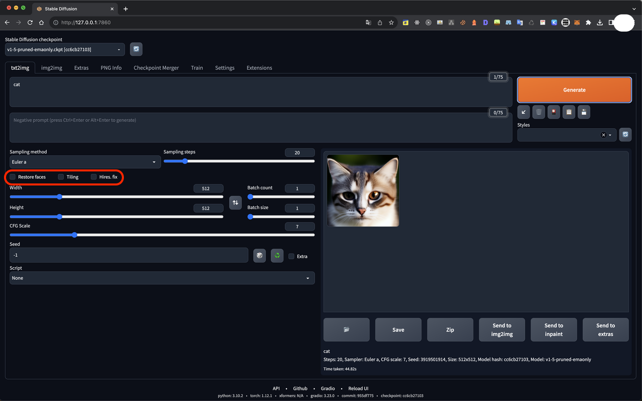Viewport: 642px width, 401px height.
Task: Click the red card extra networks icon
Action: point(553,112)
